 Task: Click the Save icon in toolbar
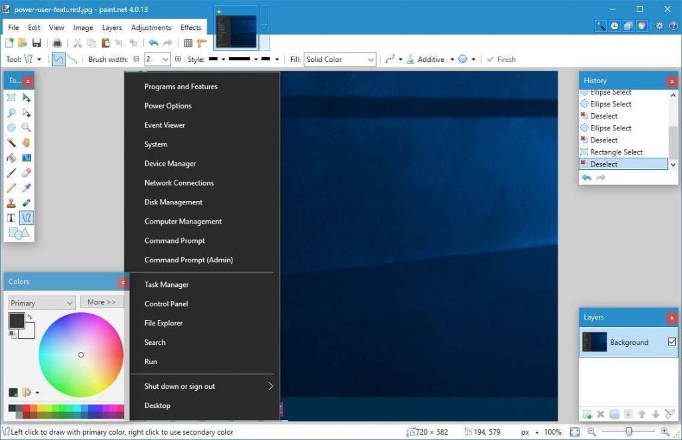37,43
